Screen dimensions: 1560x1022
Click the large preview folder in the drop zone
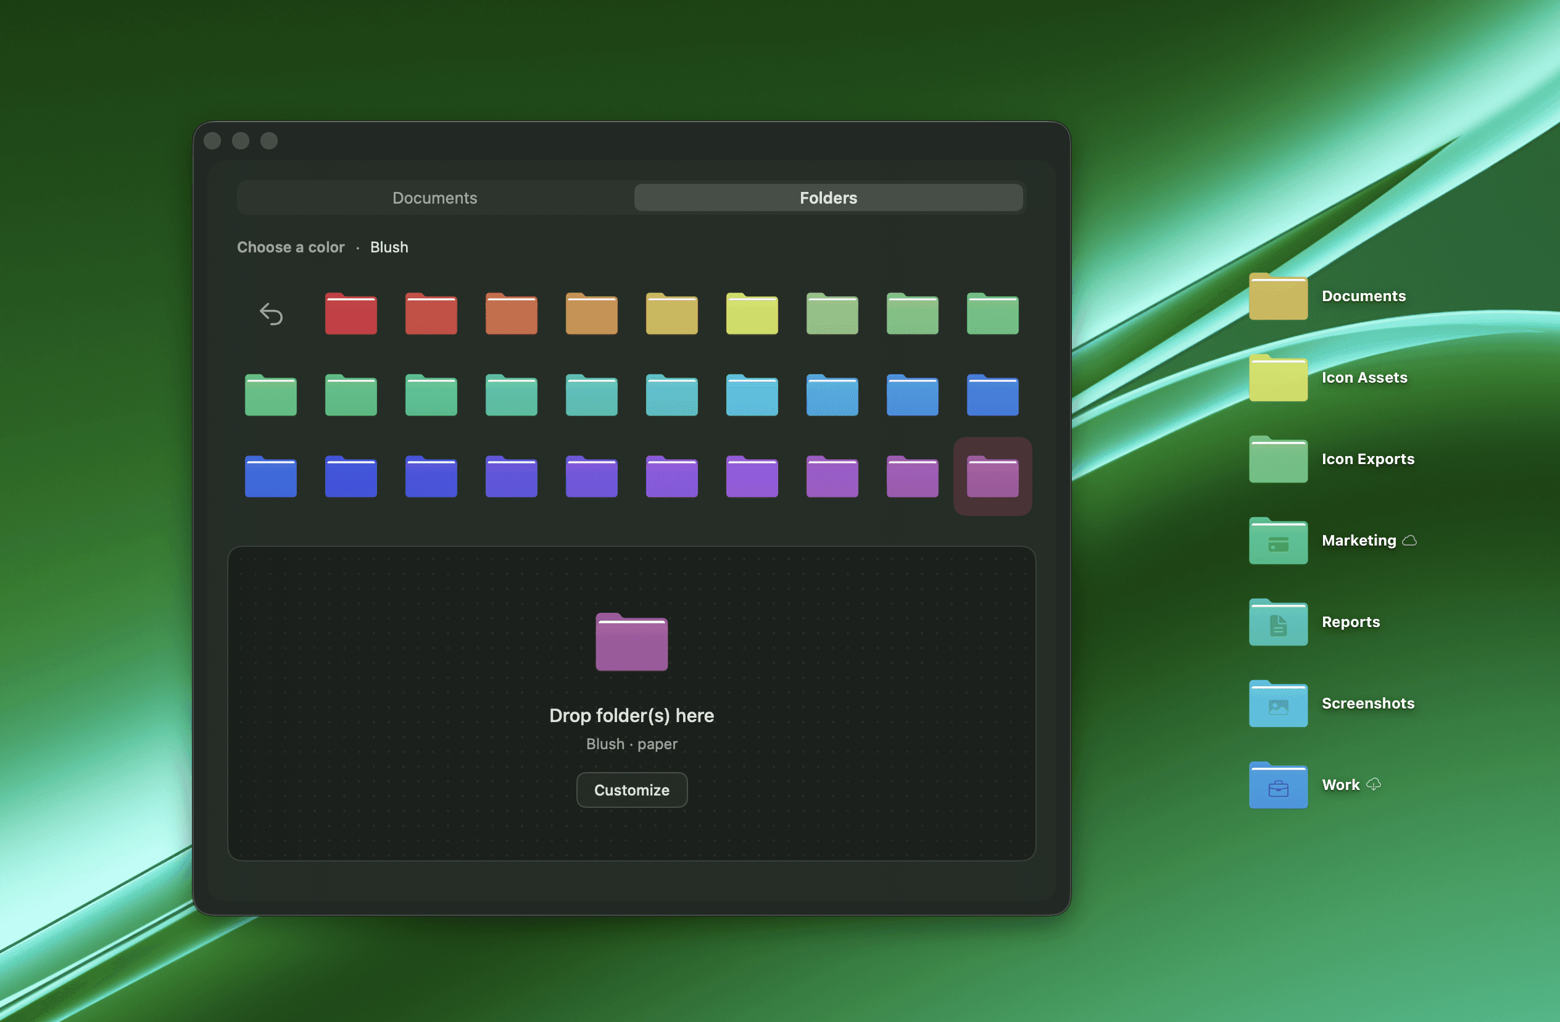pyautogui.click(x=631, y=642)
